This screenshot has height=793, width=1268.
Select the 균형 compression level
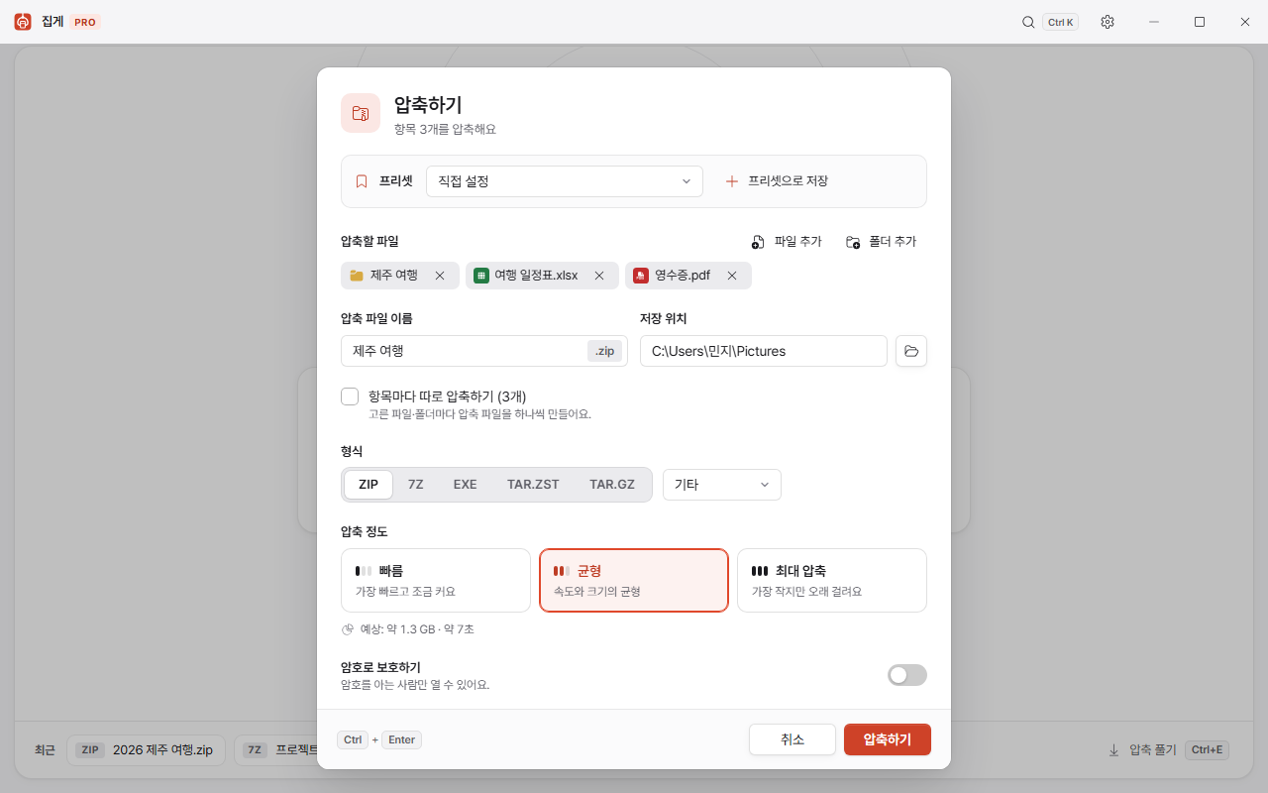[x=634, y=581]
